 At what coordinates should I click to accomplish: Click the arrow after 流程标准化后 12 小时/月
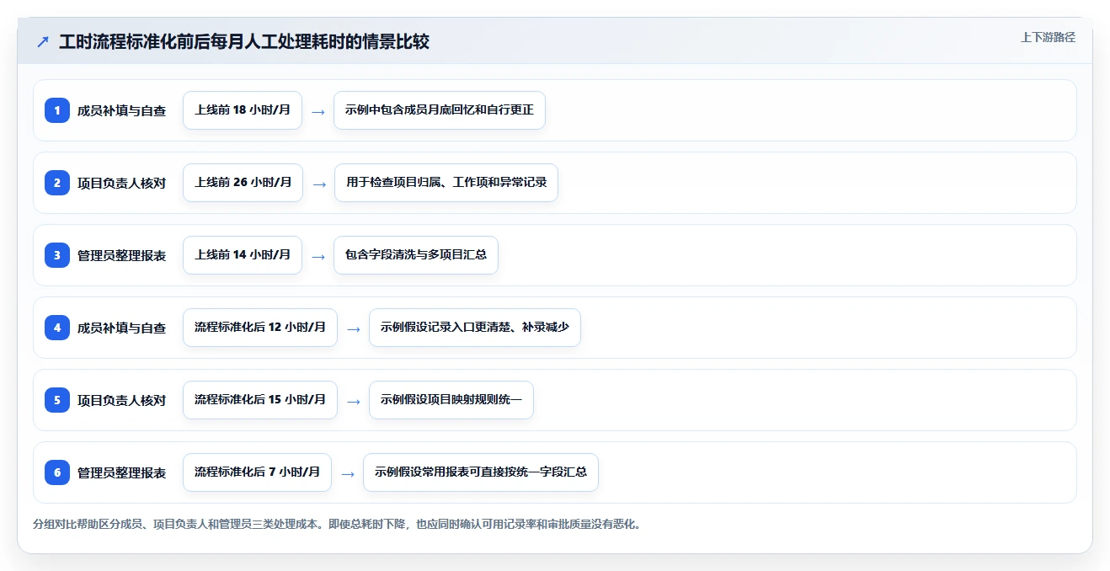click(x=354, y=328)
